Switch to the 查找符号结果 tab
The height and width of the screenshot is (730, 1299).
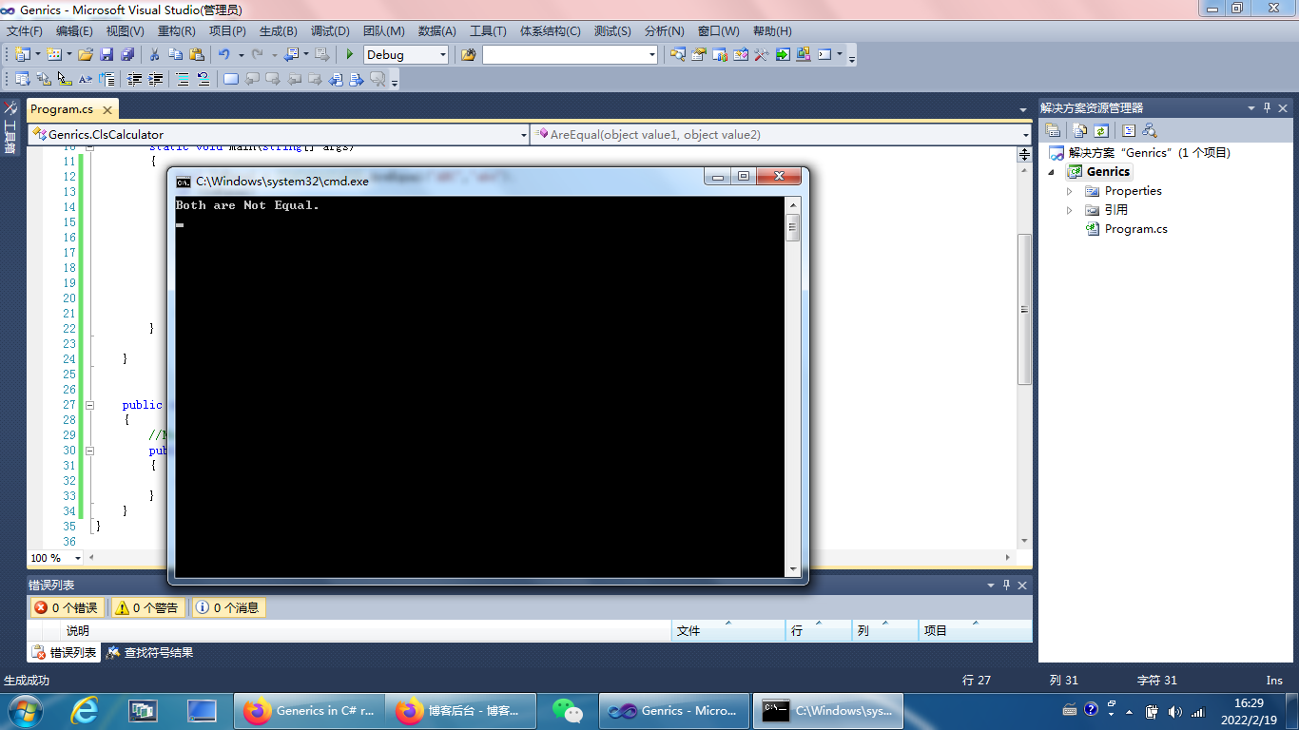point(150,653)
